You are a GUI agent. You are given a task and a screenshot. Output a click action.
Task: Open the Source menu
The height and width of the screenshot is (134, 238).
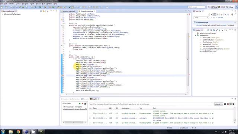pyautogui.click(x=18, y=4)
